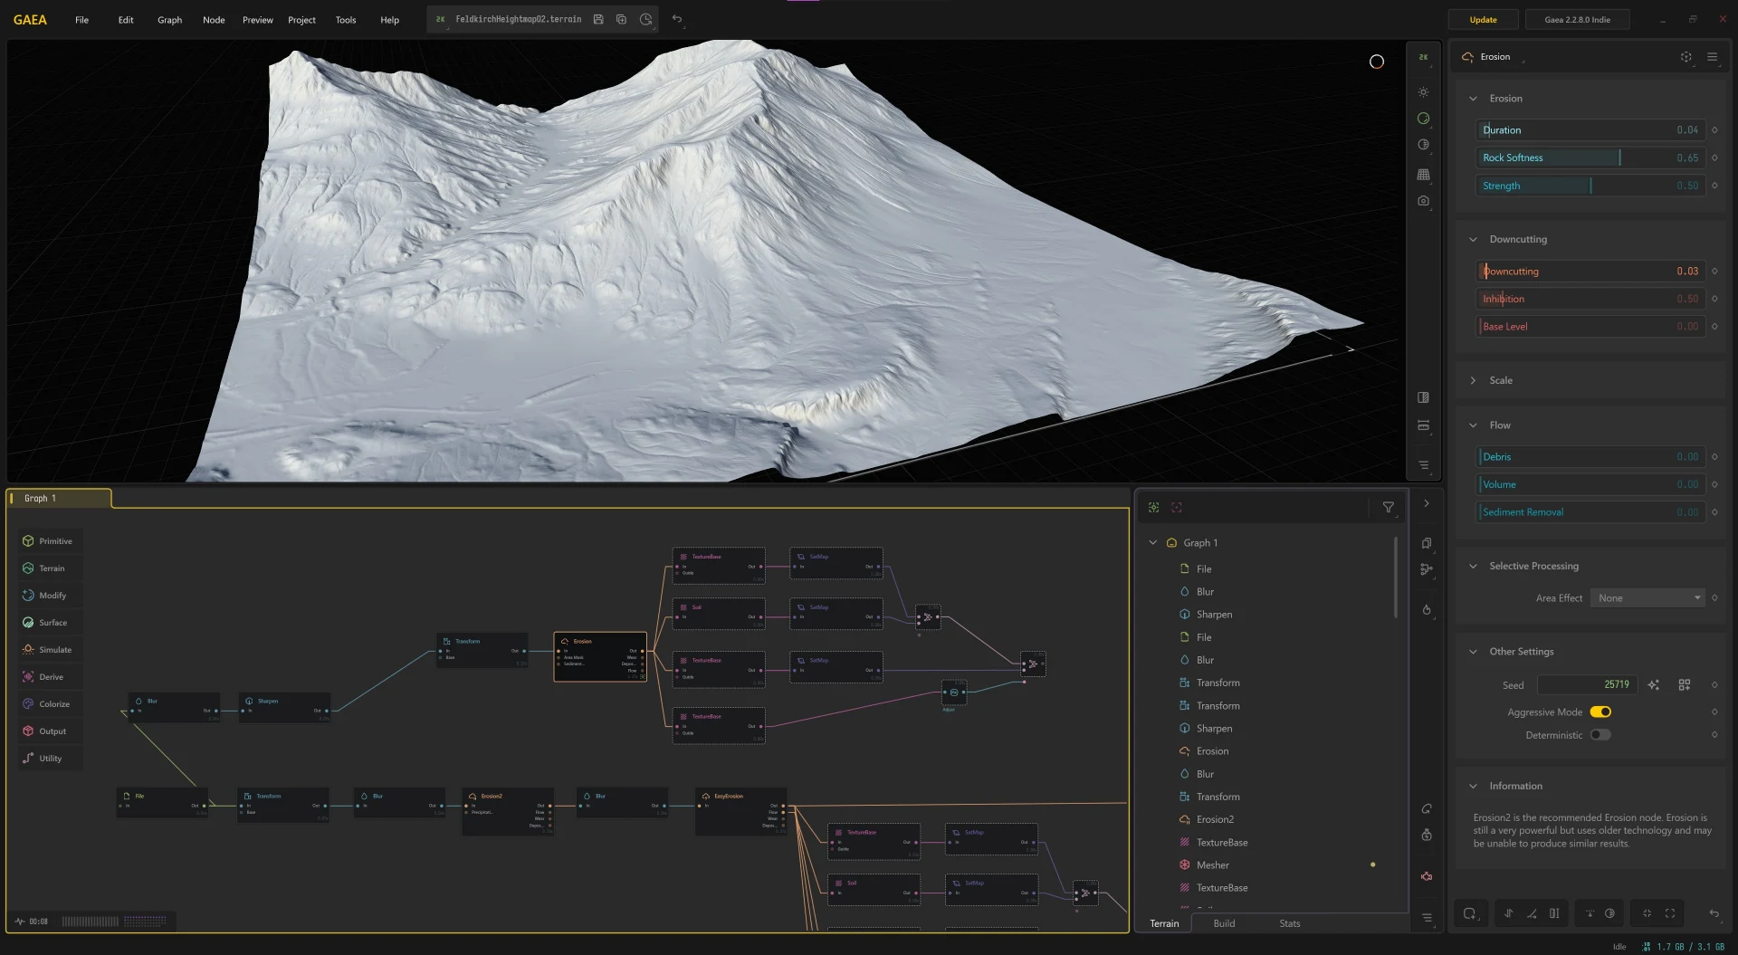
Task: Collapse the Other Settings section
Action: click(x=1473, y=652)
